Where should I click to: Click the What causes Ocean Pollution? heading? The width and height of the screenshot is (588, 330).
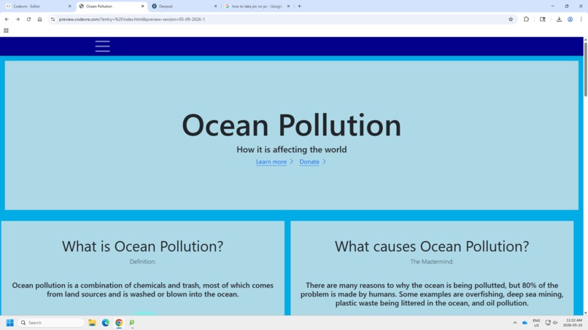click(x=432, y=246)
